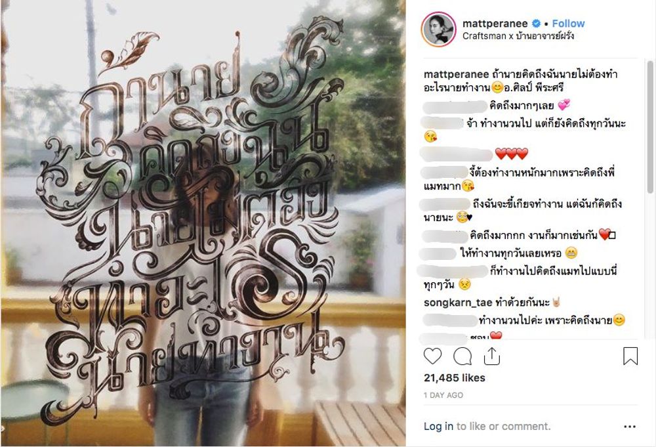The height and width of the screenshot is (447, 656).
Task: Open the three-dots more options menu
Action: click(x=630, y=427)
